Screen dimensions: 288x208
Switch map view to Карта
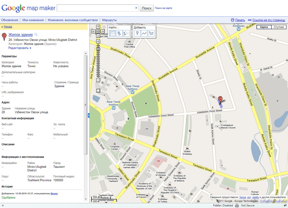coord(264,27)
